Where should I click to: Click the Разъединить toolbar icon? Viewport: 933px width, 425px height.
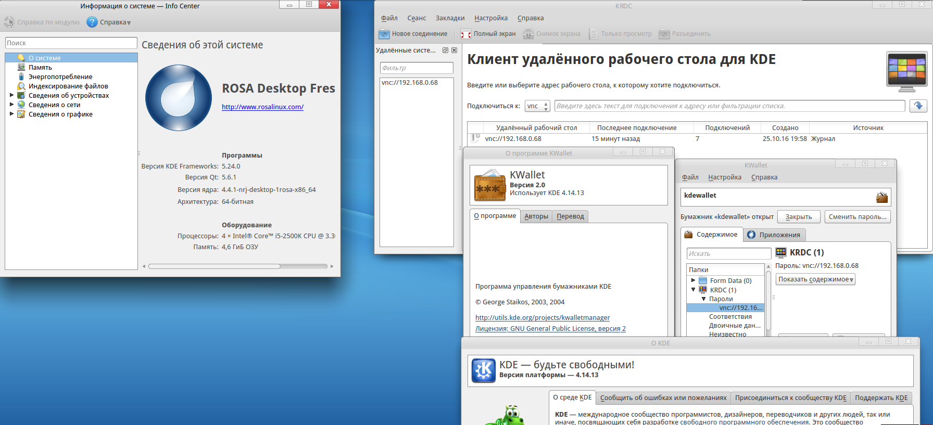click(x=664, y=34)
